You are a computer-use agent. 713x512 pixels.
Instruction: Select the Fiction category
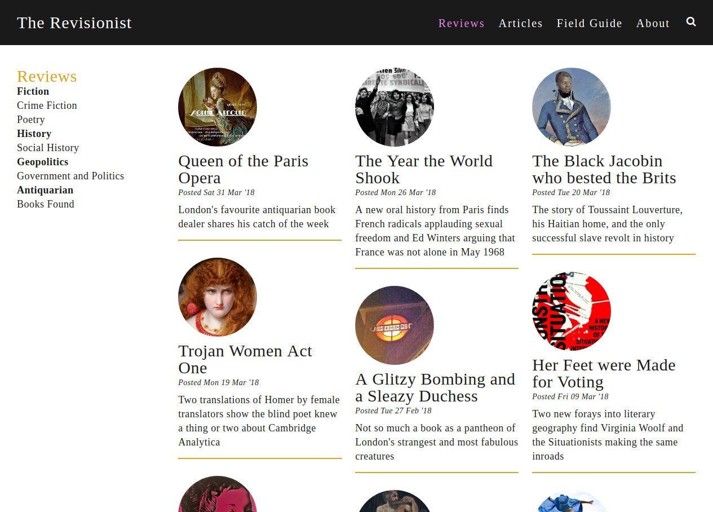click(33, 91)
